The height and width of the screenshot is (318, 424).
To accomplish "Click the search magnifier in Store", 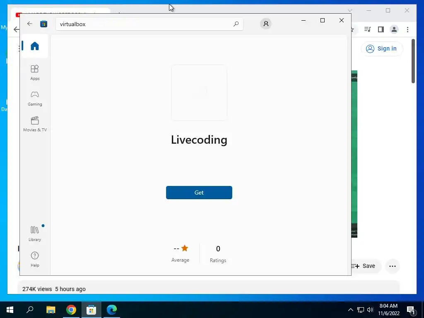I will [236, 24].
